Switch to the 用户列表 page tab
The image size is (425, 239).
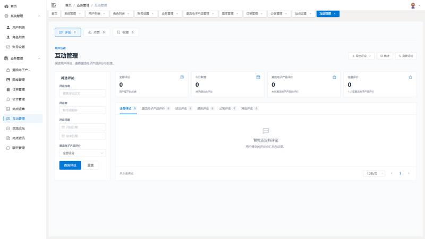pos(95,14)
